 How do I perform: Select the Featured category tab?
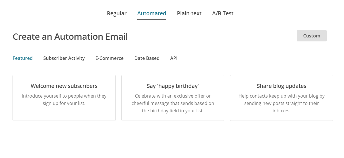[x=22, y=58]
